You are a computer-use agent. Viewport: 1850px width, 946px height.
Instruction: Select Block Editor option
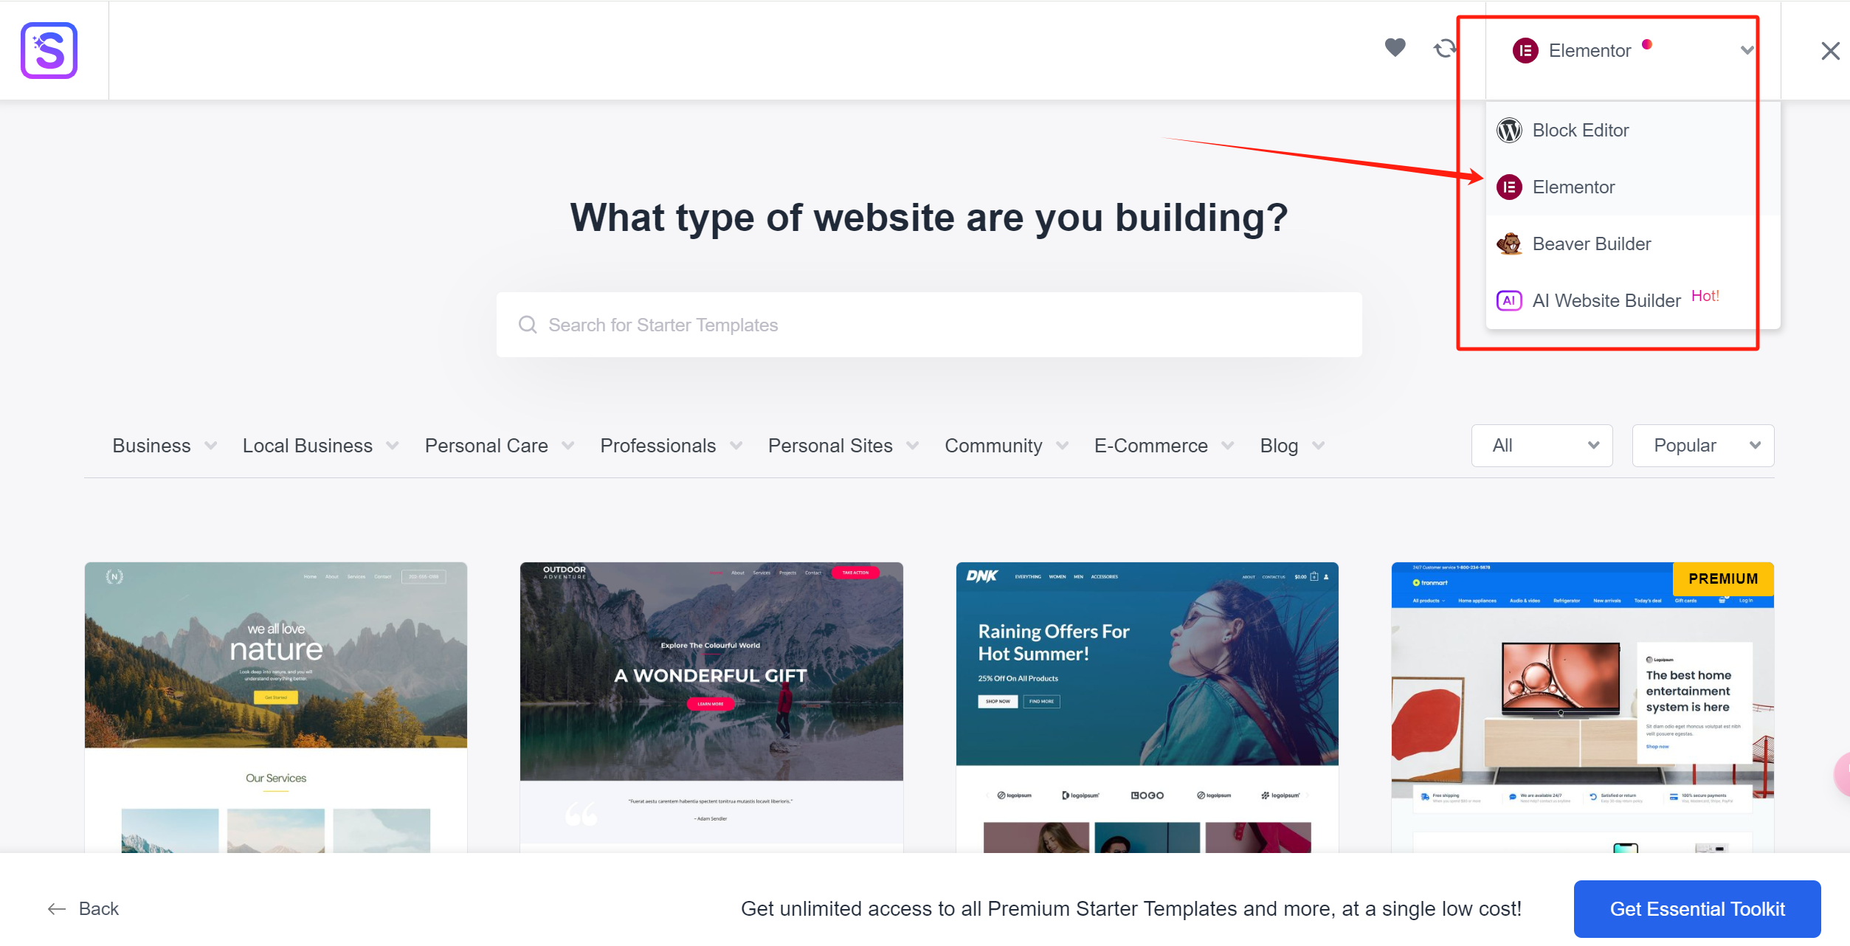[x=1580, y=129]
